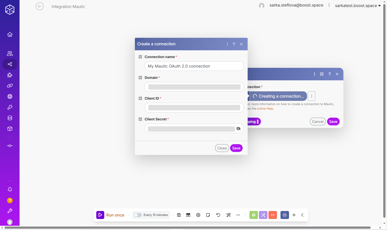Open scenario settings gear in toolbar
387x230 pixels.
coord(198,215)
